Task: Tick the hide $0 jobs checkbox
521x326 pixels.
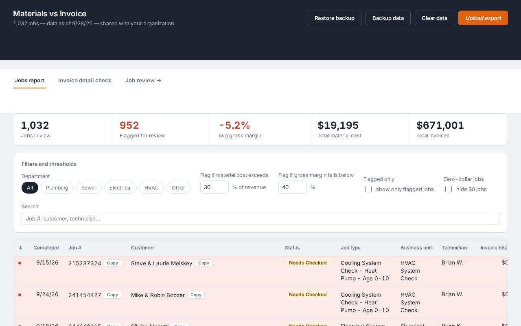Action: tap(449, 189)
